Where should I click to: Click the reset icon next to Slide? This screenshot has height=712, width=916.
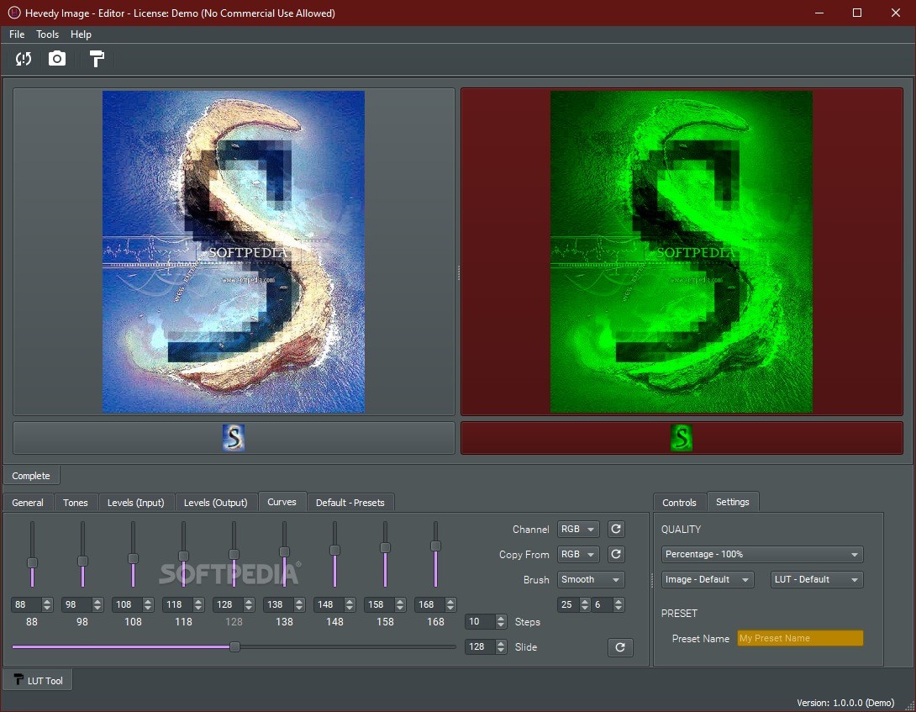(x=620, y=647)
